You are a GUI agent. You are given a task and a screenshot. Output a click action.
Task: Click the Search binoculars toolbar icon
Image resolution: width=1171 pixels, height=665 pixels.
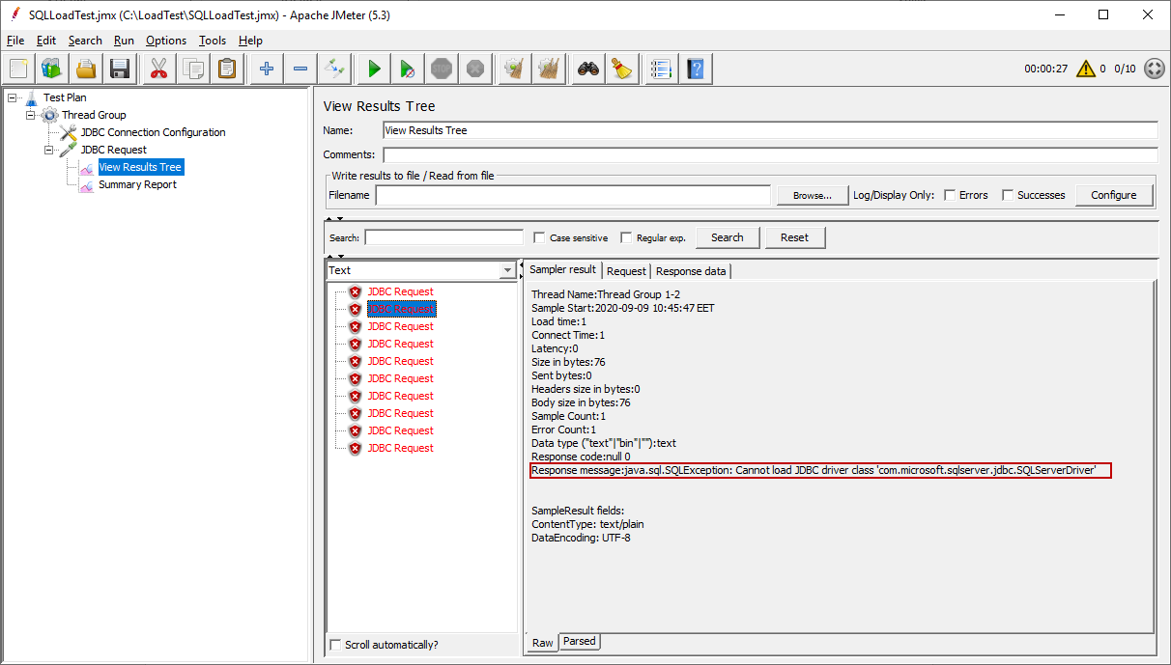tap(587, 69)
